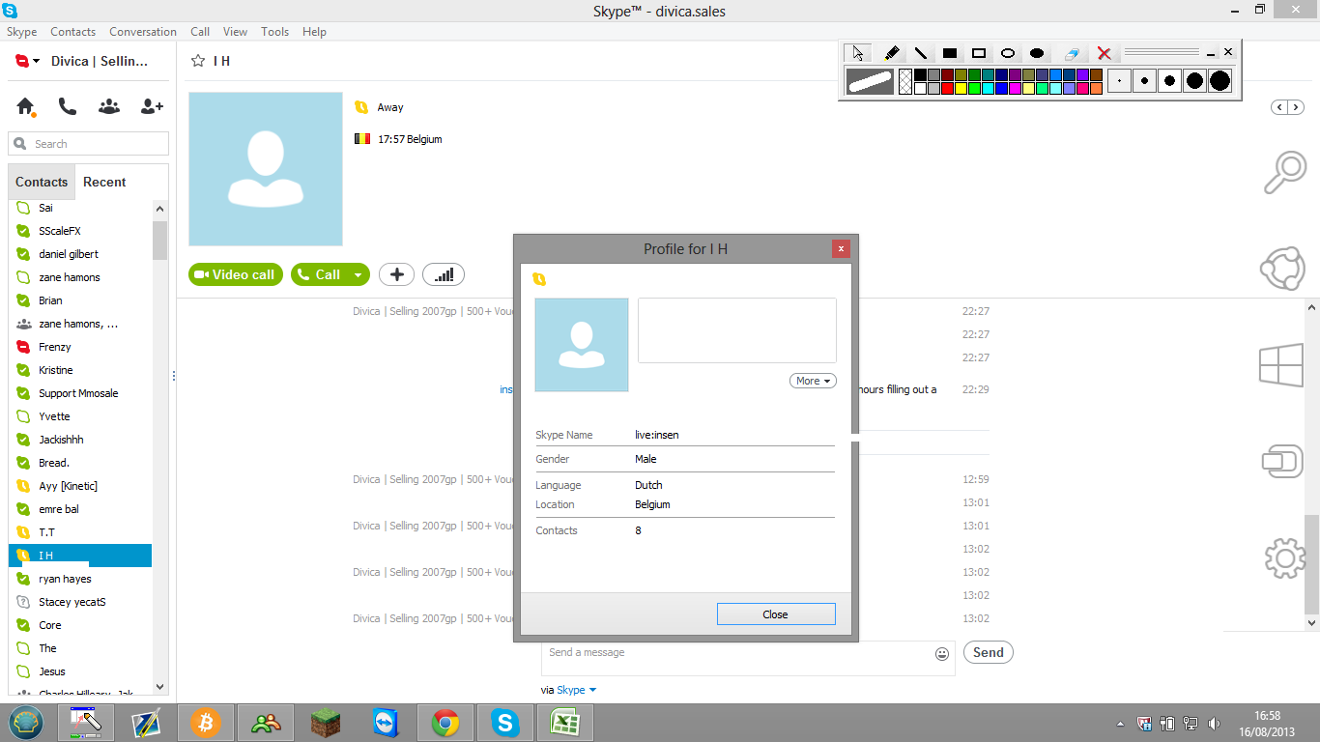The image size is (1320, 742).
Task: Choose the line drawing tool
Action: coord(921,53)
